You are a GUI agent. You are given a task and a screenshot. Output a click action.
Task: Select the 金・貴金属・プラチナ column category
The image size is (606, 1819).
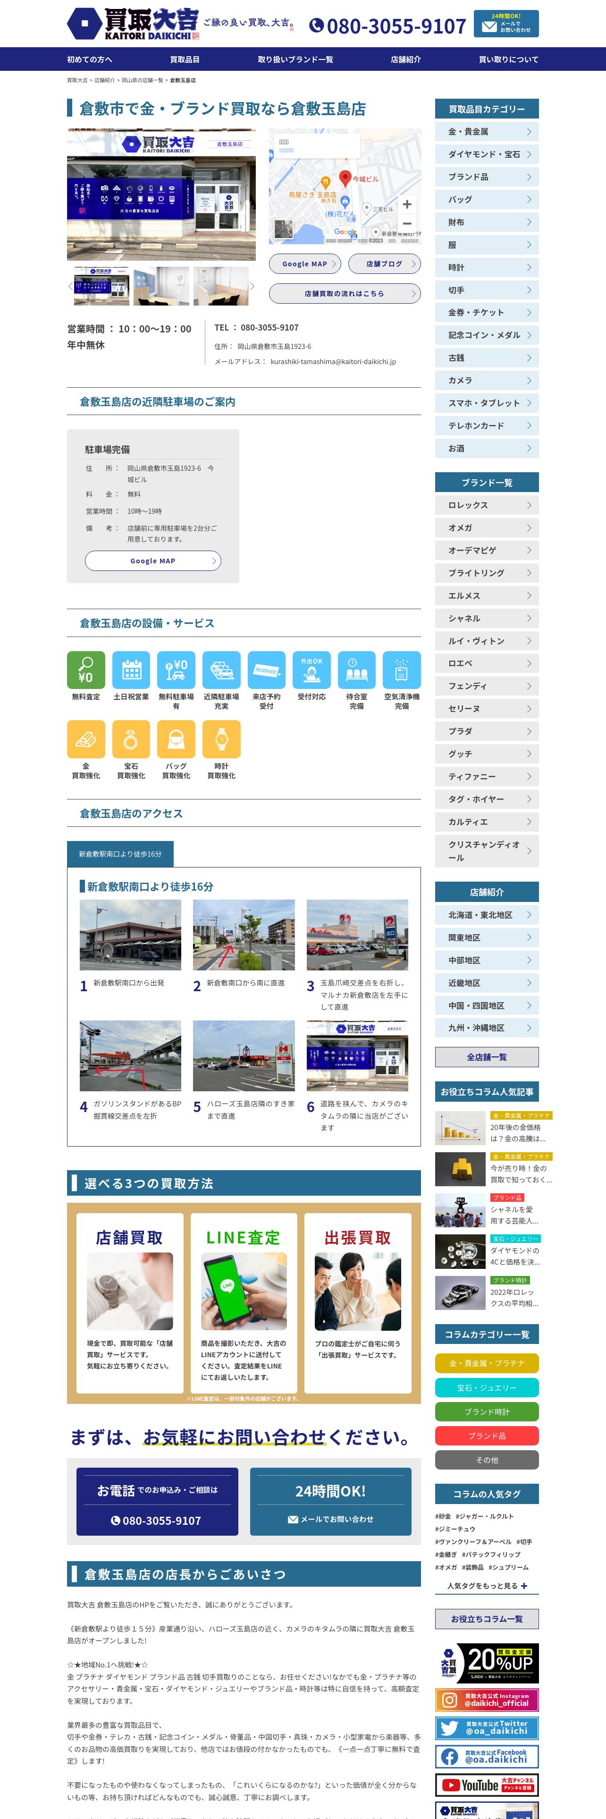tap(487, 1363)
